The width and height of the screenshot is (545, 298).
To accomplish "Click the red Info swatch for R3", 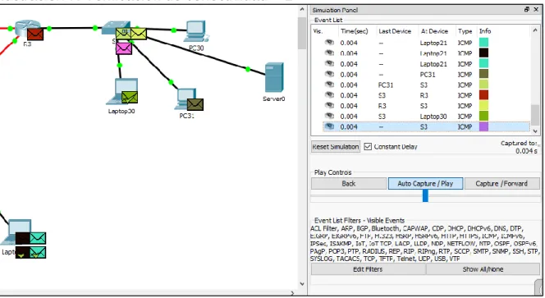I will pos(483,95).
